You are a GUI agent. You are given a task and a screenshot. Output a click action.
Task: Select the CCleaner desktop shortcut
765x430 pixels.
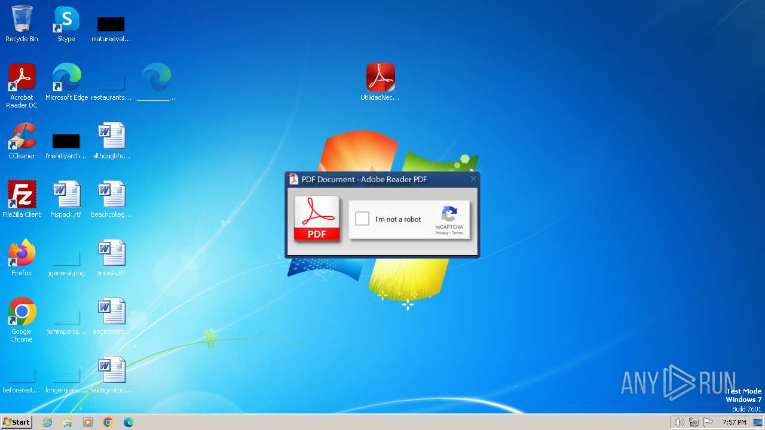(22, 141)
